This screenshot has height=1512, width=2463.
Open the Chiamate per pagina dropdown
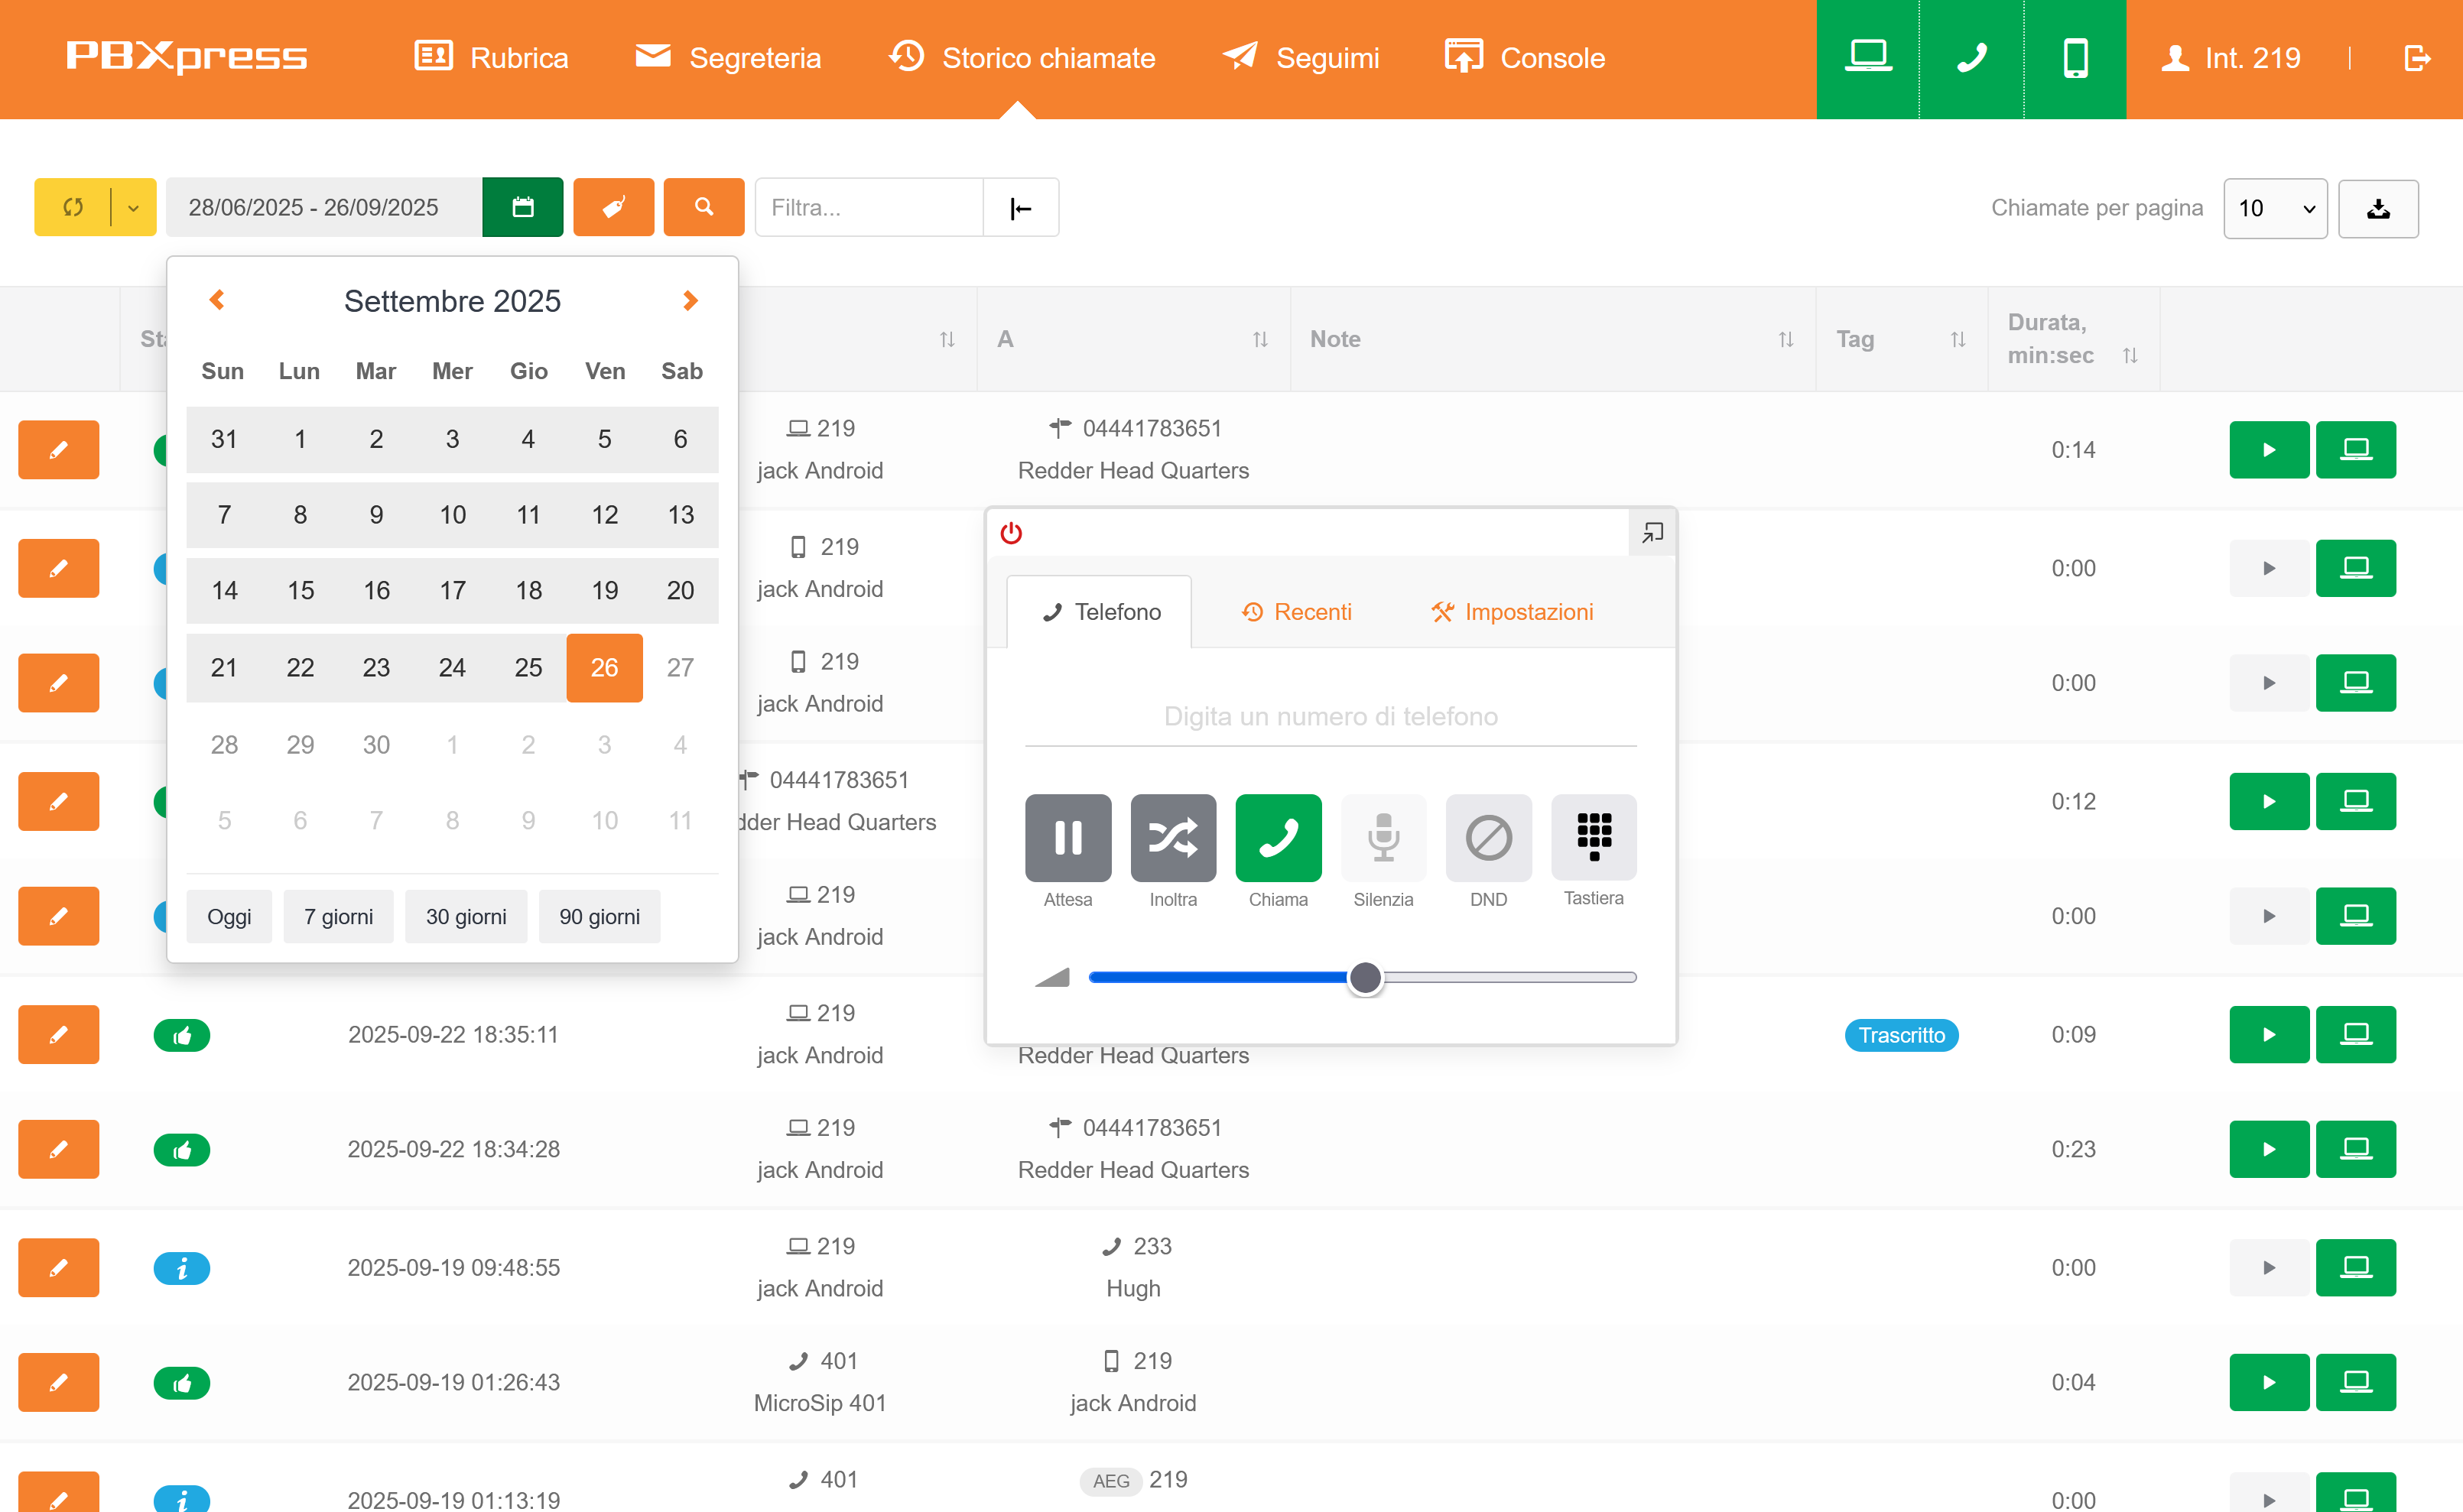(2275, 208)
